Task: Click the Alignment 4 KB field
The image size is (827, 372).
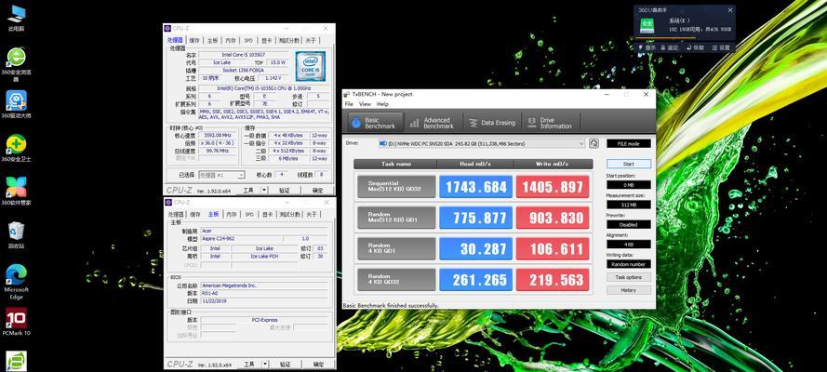Action: click(x=629, y=245)
